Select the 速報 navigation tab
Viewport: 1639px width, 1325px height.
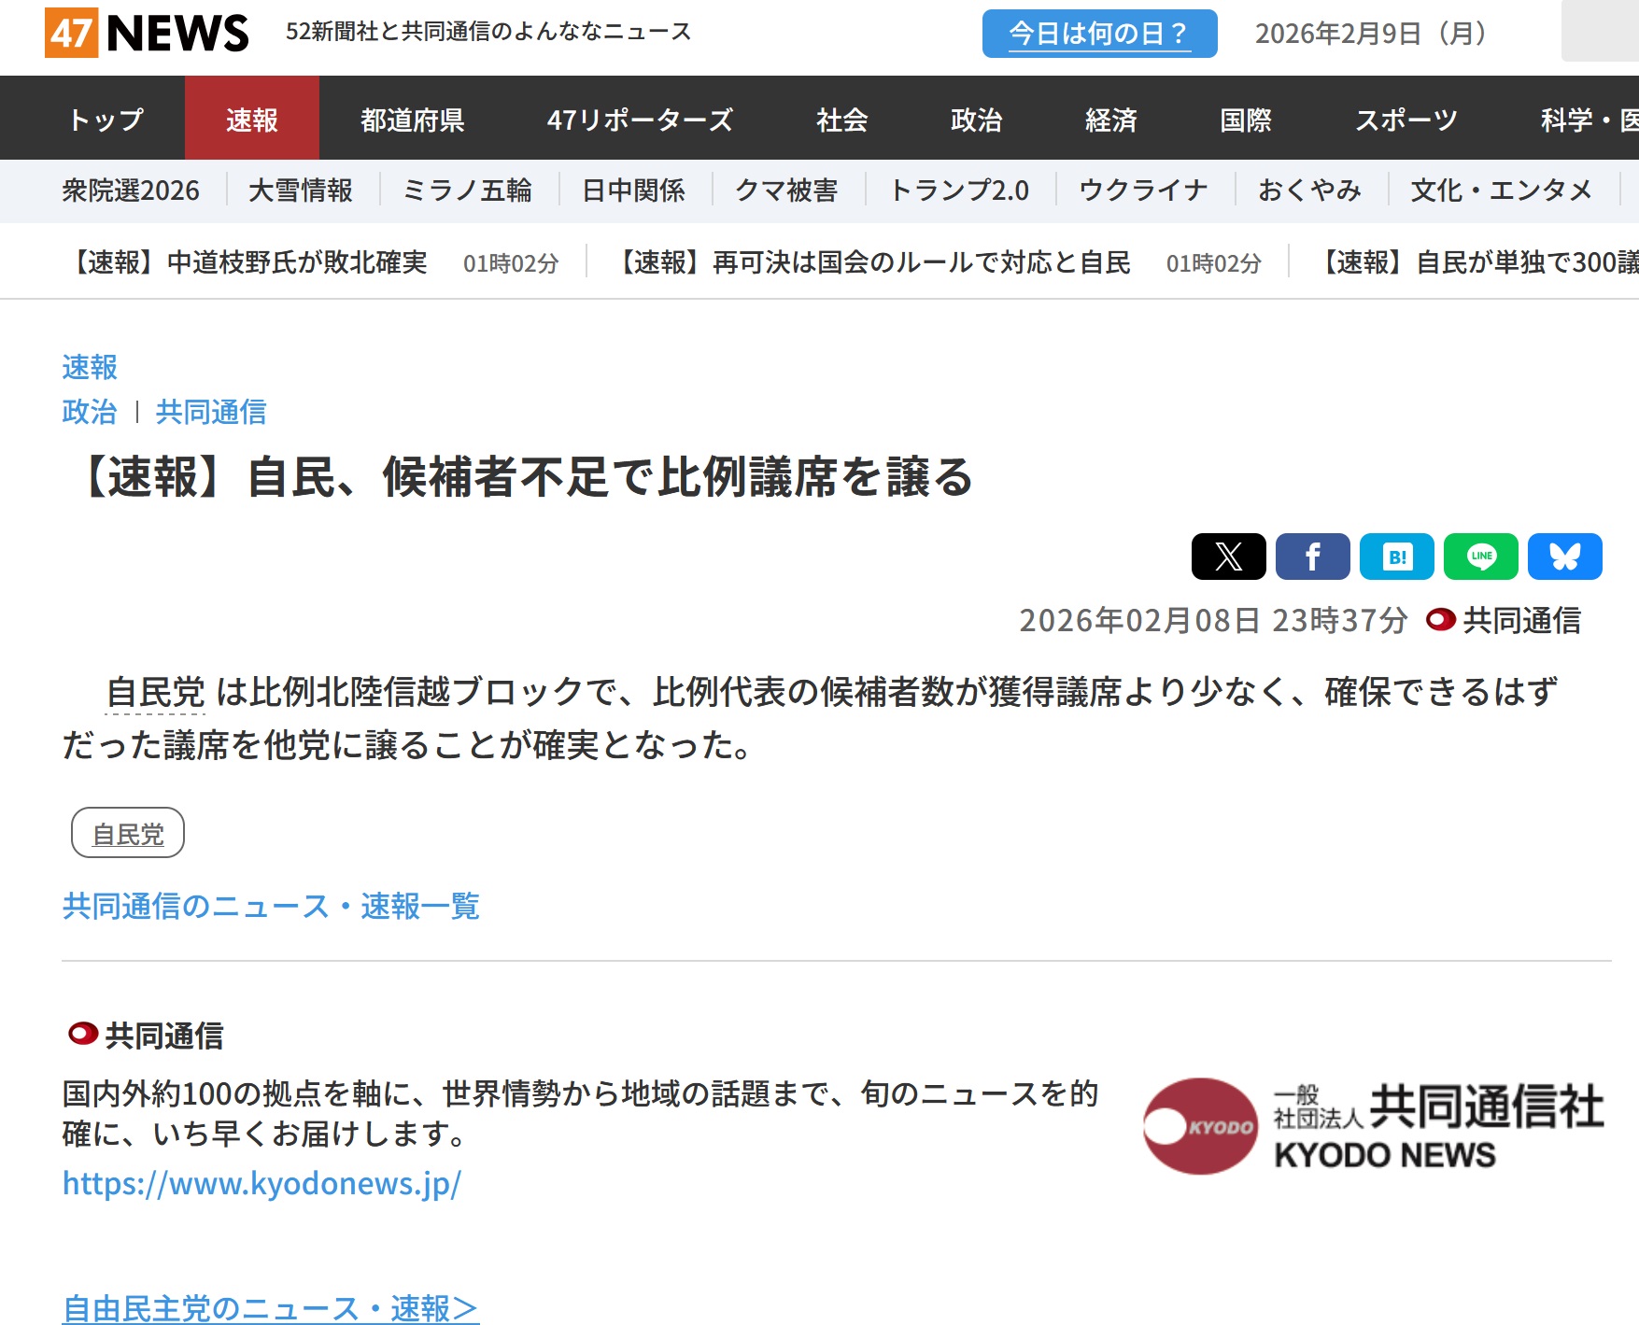click(251, 119)
